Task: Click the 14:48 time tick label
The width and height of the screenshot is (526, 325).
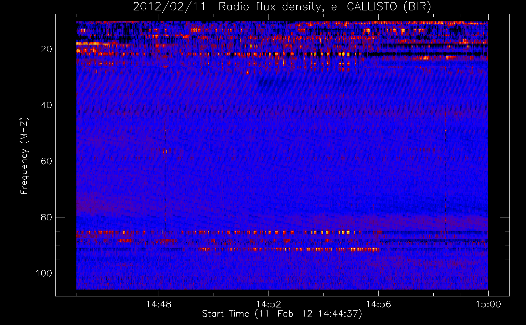Action: tap(159, 305)
